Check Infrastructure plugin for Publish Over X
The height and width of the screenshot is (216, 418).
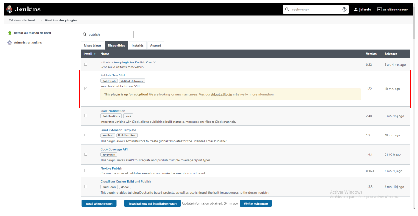86,64
